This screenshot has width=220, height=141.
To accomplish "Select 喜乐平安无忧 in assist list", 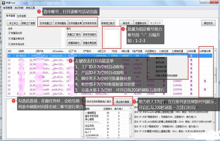I will click(x=92, y=116).
